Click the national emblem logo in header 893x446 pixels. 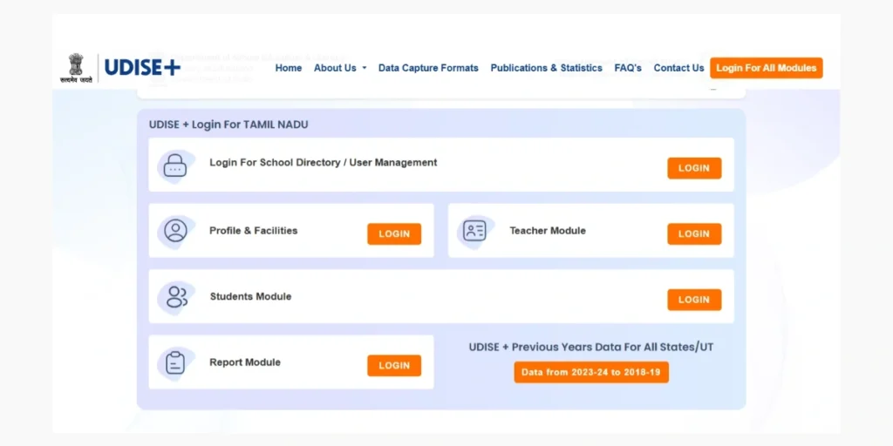click(76, 68)
